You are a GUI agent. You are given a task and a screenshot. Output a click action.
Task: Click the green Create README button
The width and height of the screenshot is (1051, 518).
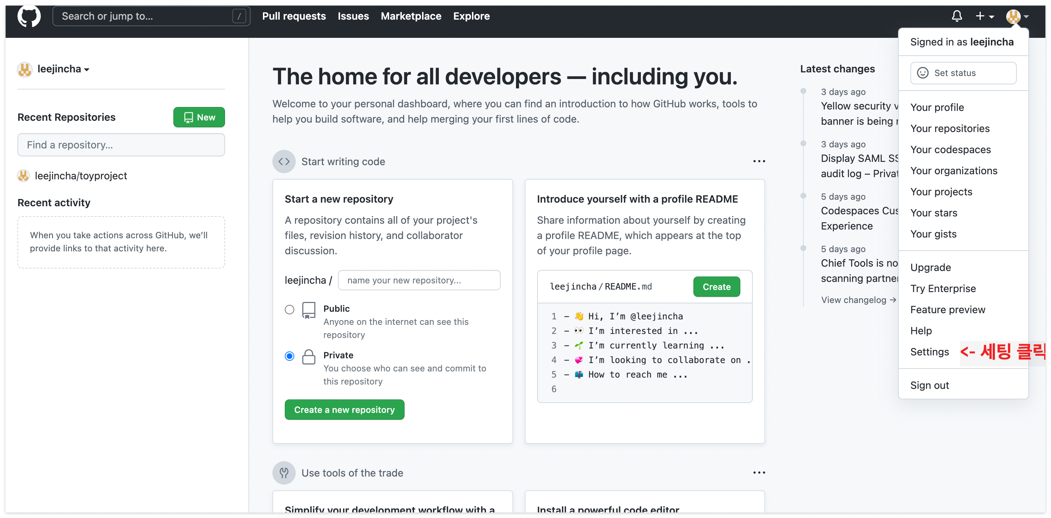click(716, 287)
